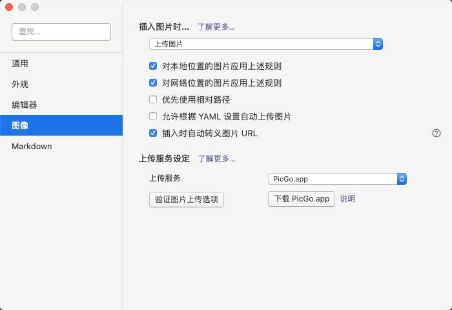Open the 上传图片 insert action dropdown
The width and height of the screenshot is (452, 310).
266,44
